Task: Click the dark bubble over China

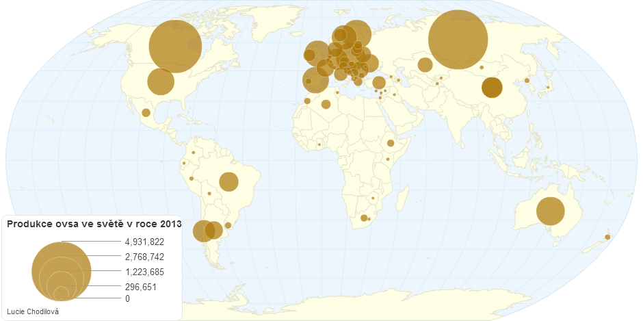Action: pos(492,88)
